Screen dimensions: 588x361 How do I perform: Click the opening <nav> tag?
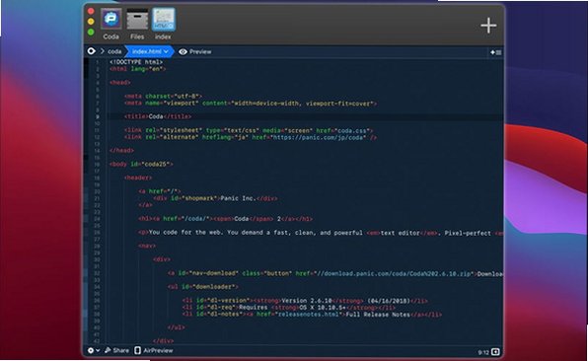coord(147,246)
